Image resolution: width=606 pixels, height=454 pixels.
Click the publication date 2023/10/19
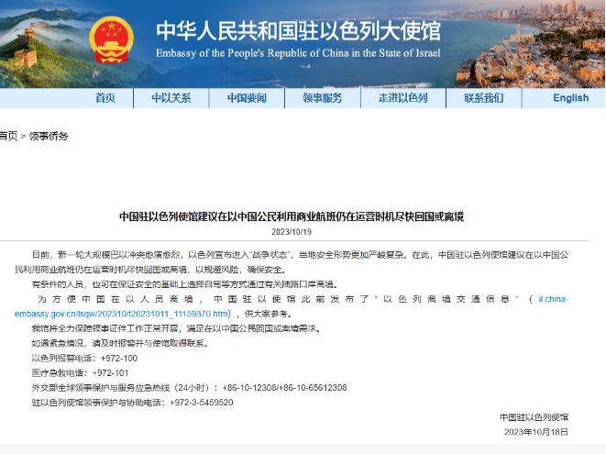coord(292,232)
